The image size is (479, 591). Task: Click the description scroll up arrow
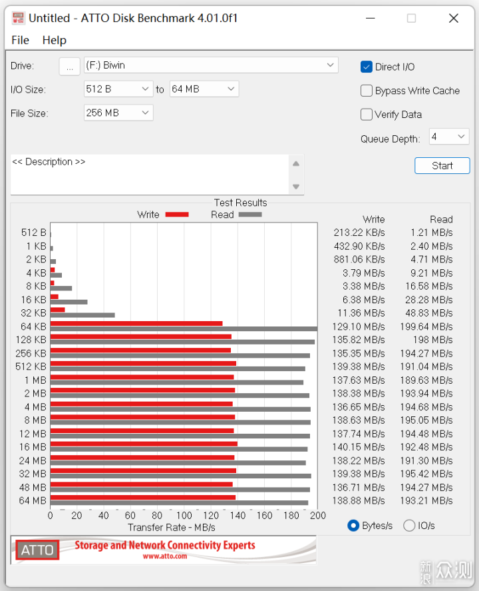click(x=296, y=164)
